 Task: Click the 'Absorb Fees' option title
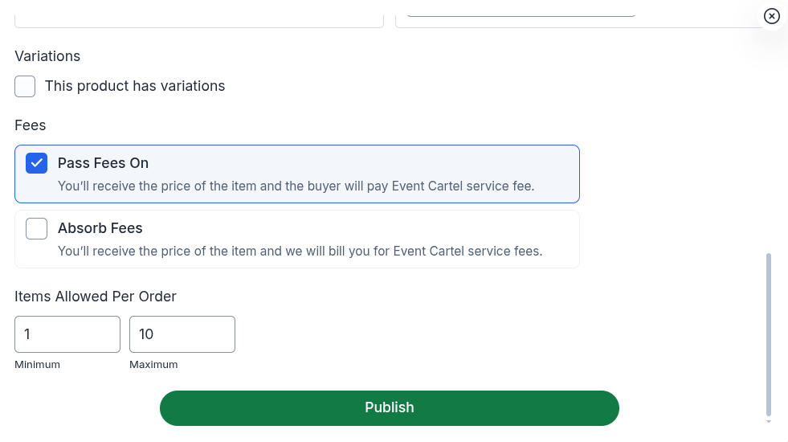pos(100,227)
